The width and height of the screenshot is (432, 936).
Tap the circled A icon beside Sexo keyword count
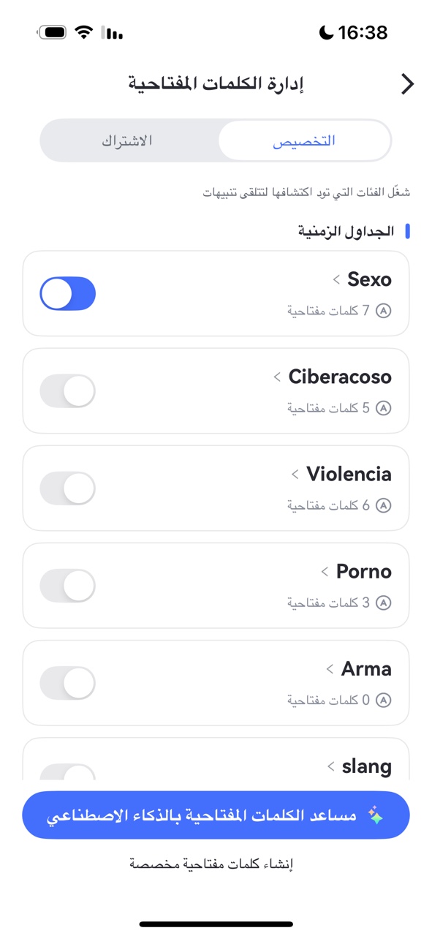pyautogui.click(x=384, y=310)
